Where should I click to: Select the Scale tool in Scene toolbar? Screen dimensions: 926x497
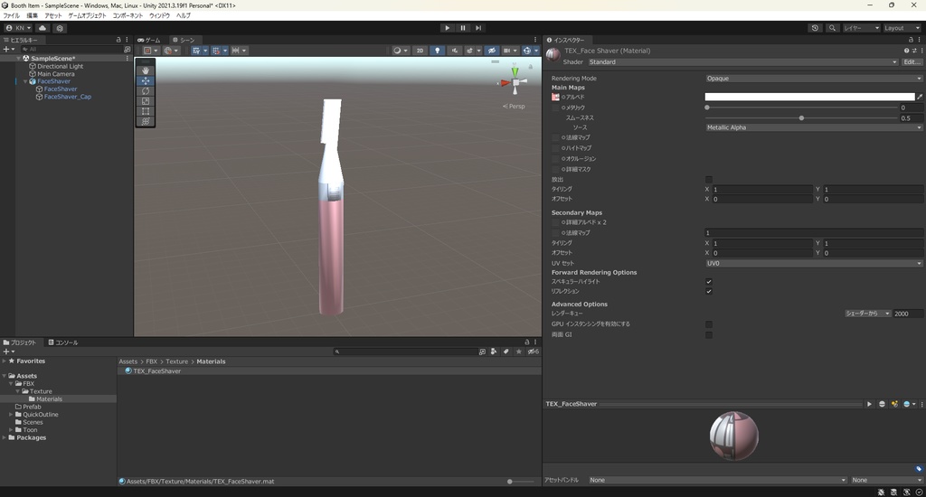tap(146, 101)
